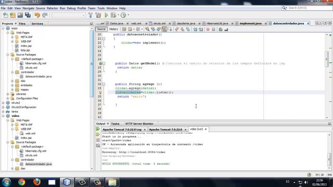333x187 pixels.
Task: Open the File menu
Action: (3, 8)
